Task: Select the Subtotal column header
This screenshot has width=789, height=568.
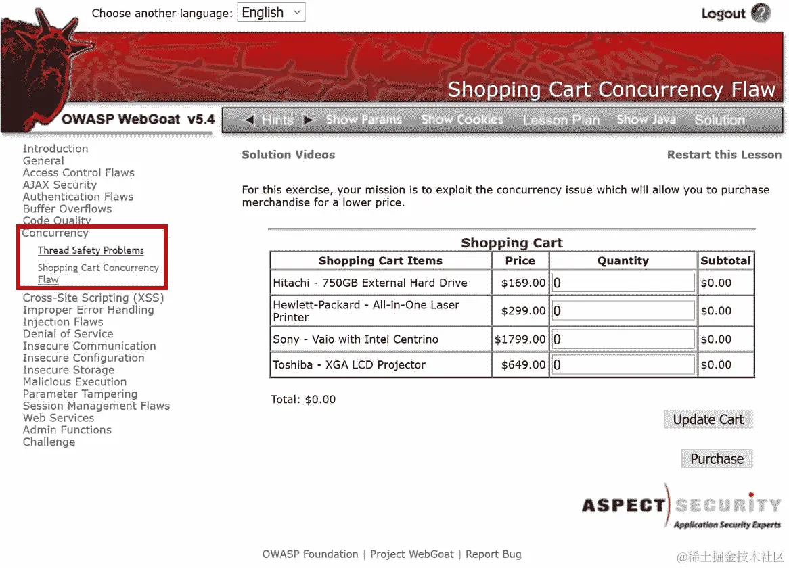Action: click(725, 261)
